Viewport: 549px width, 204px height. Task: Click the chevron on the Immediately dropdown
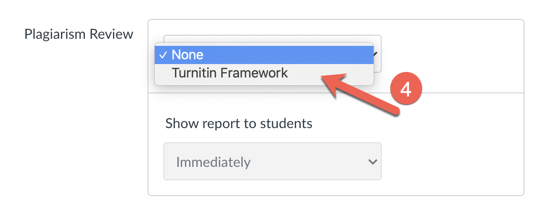click(372, 162)
